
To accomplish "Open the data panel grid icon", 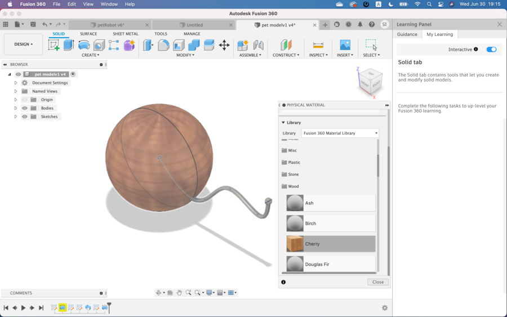I will pos(6,24).
